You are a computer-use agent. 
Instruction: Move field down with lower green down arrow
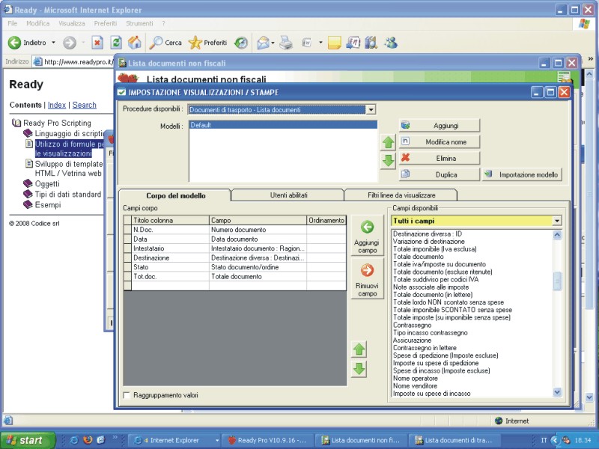(359, 368)
